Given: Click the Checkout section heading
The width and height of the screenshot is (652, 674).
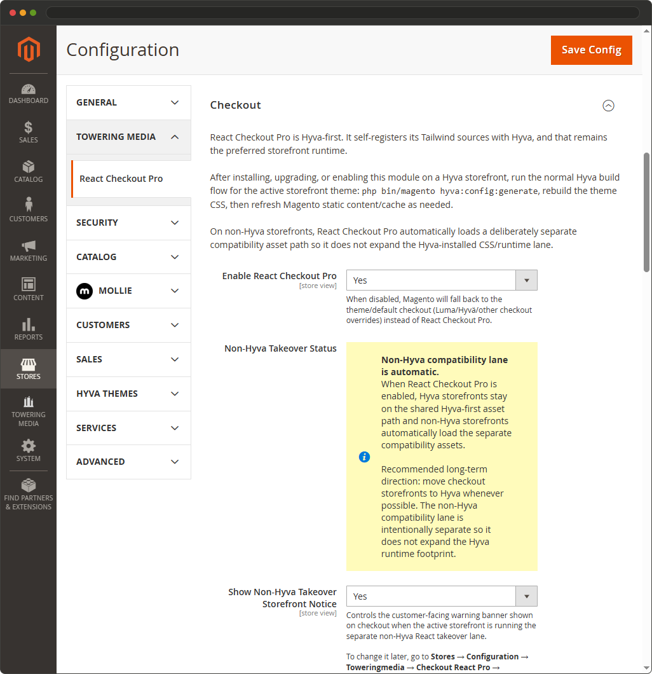Looking at the screenshot, I should 235,106.
